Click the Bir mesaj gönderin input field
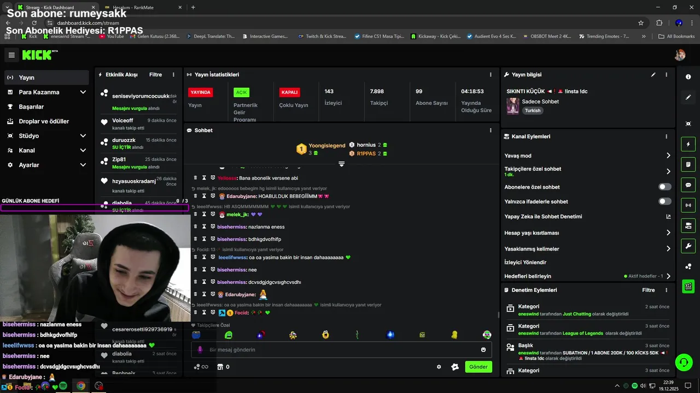Viewport: 700px width, 393px height. coord(341,350)
